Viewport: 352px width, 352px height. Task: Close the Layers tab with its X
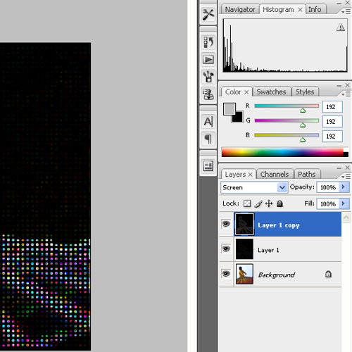(x=250, y=175)
